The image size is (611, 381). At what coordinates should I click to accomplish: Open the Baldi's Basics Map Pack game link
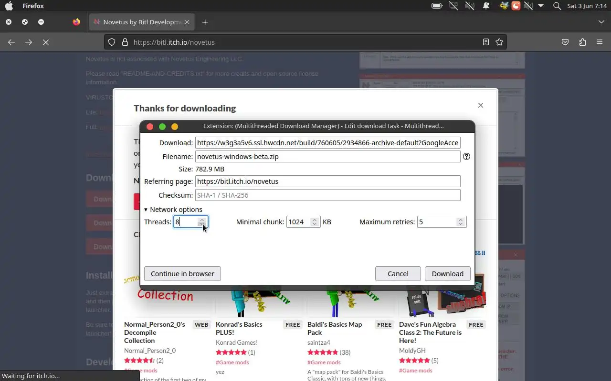(335, 328)
